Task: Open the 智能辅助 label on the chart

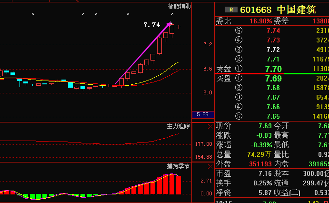Action: coord(179,6)
